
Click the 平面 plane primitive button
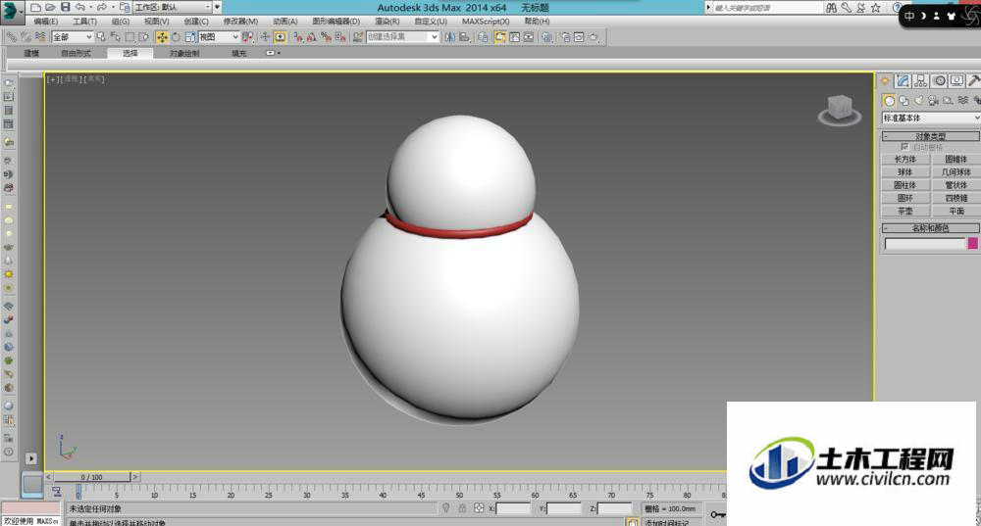point(955,212)
